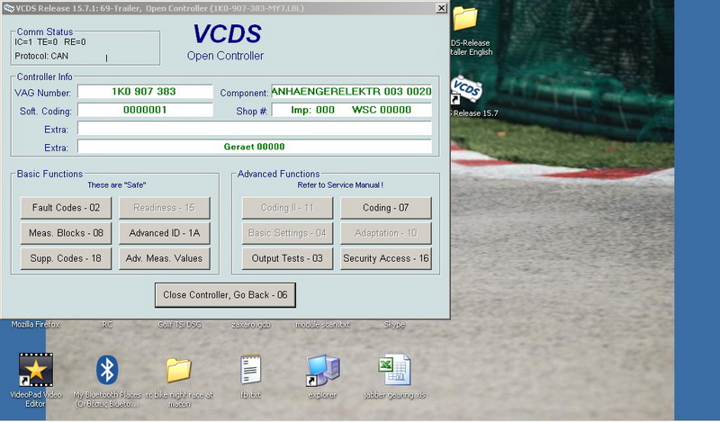Select the VCDS-Release installer folder icon
The height and width of the screenshot is (422, 720).
(465, 18)
